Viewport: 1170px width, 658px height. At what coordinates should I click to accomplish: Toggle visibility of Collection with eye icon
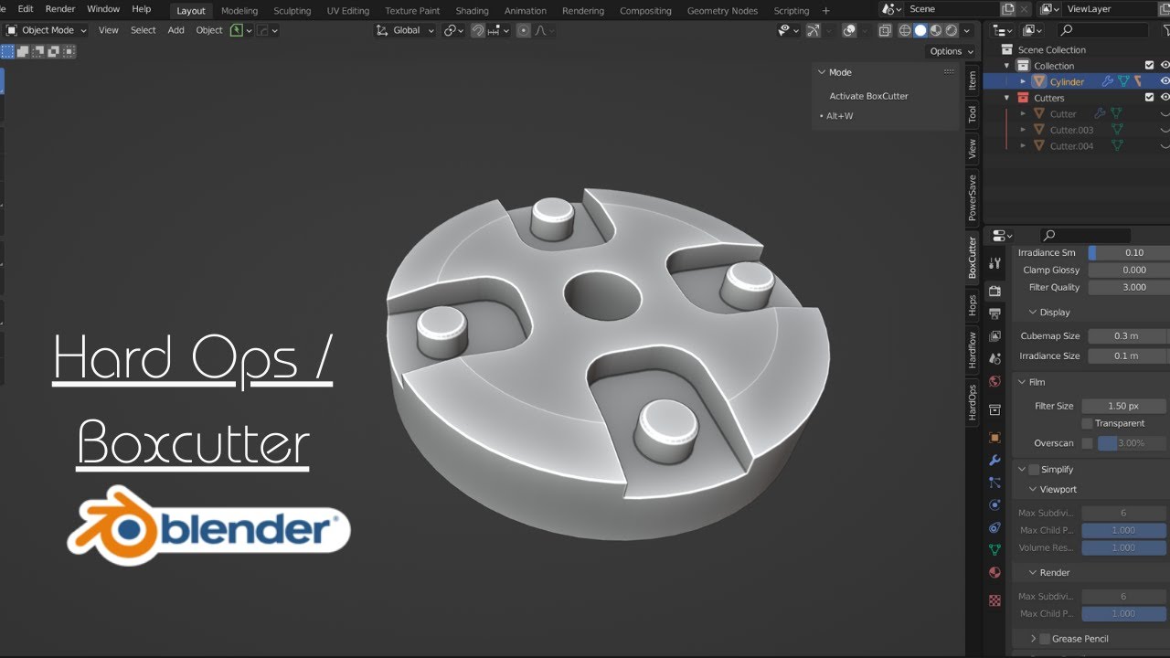1165,66
